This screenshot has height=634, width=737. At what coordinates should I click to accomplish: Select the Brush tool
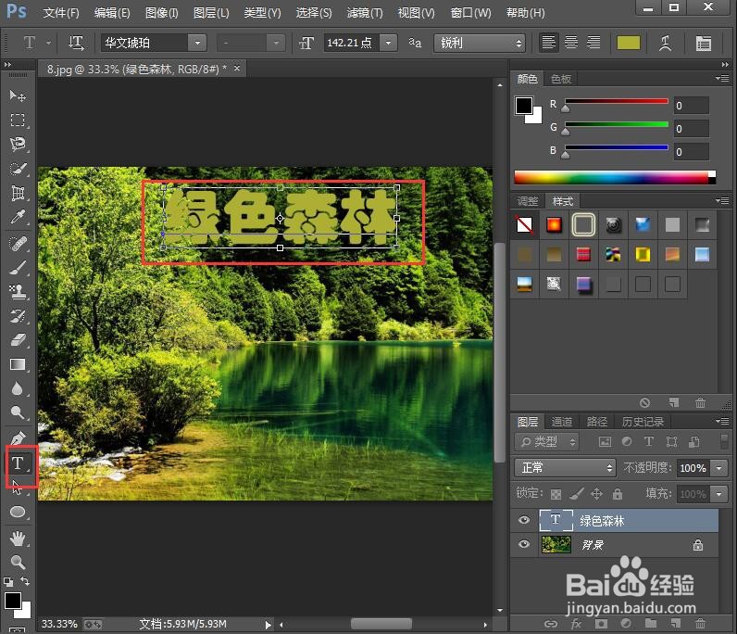click(x=18, y=268)
